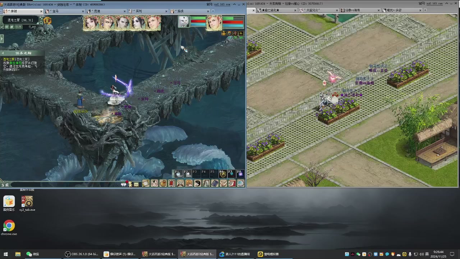Open the blue book icon
The image size is (460, 259).
pyautogui.click(x=215, y=183)
